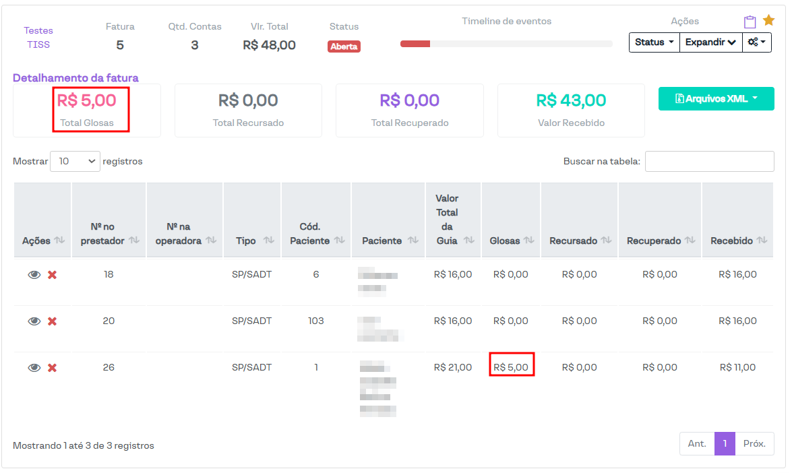Click the clipboard icon near Ações
Screen dimensions: 792x473
tap(750, 22)
